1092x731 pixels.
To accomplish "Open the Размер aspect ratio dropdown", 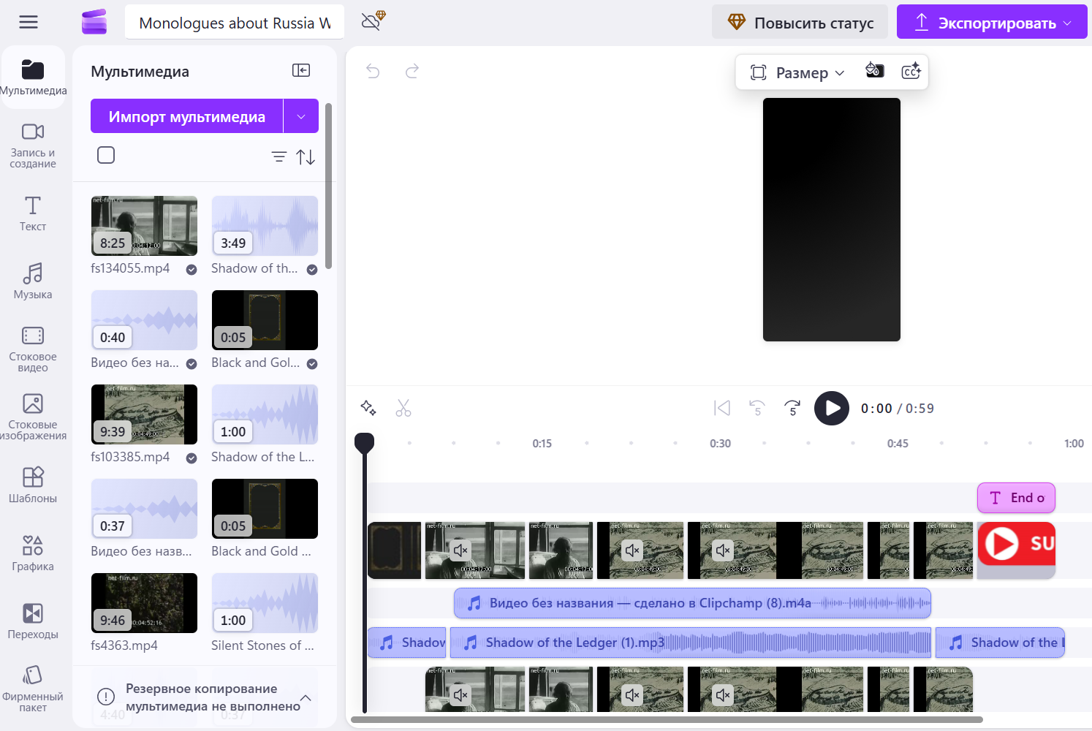I will pyautogui.click(x=797, y=72).
